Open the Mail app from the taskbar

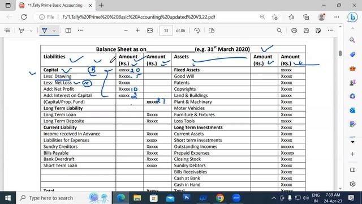tap(170, 198)
